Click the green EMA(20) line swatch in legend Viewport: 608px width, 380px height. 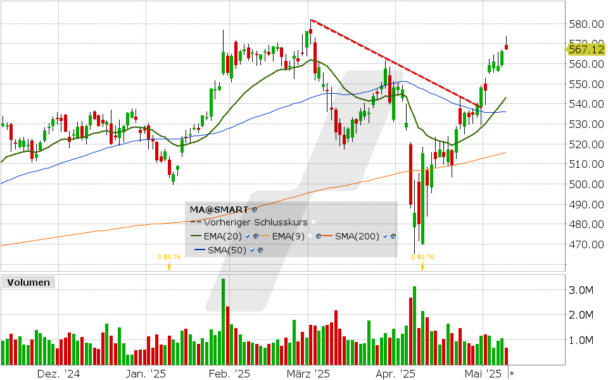tap(196, 236)
